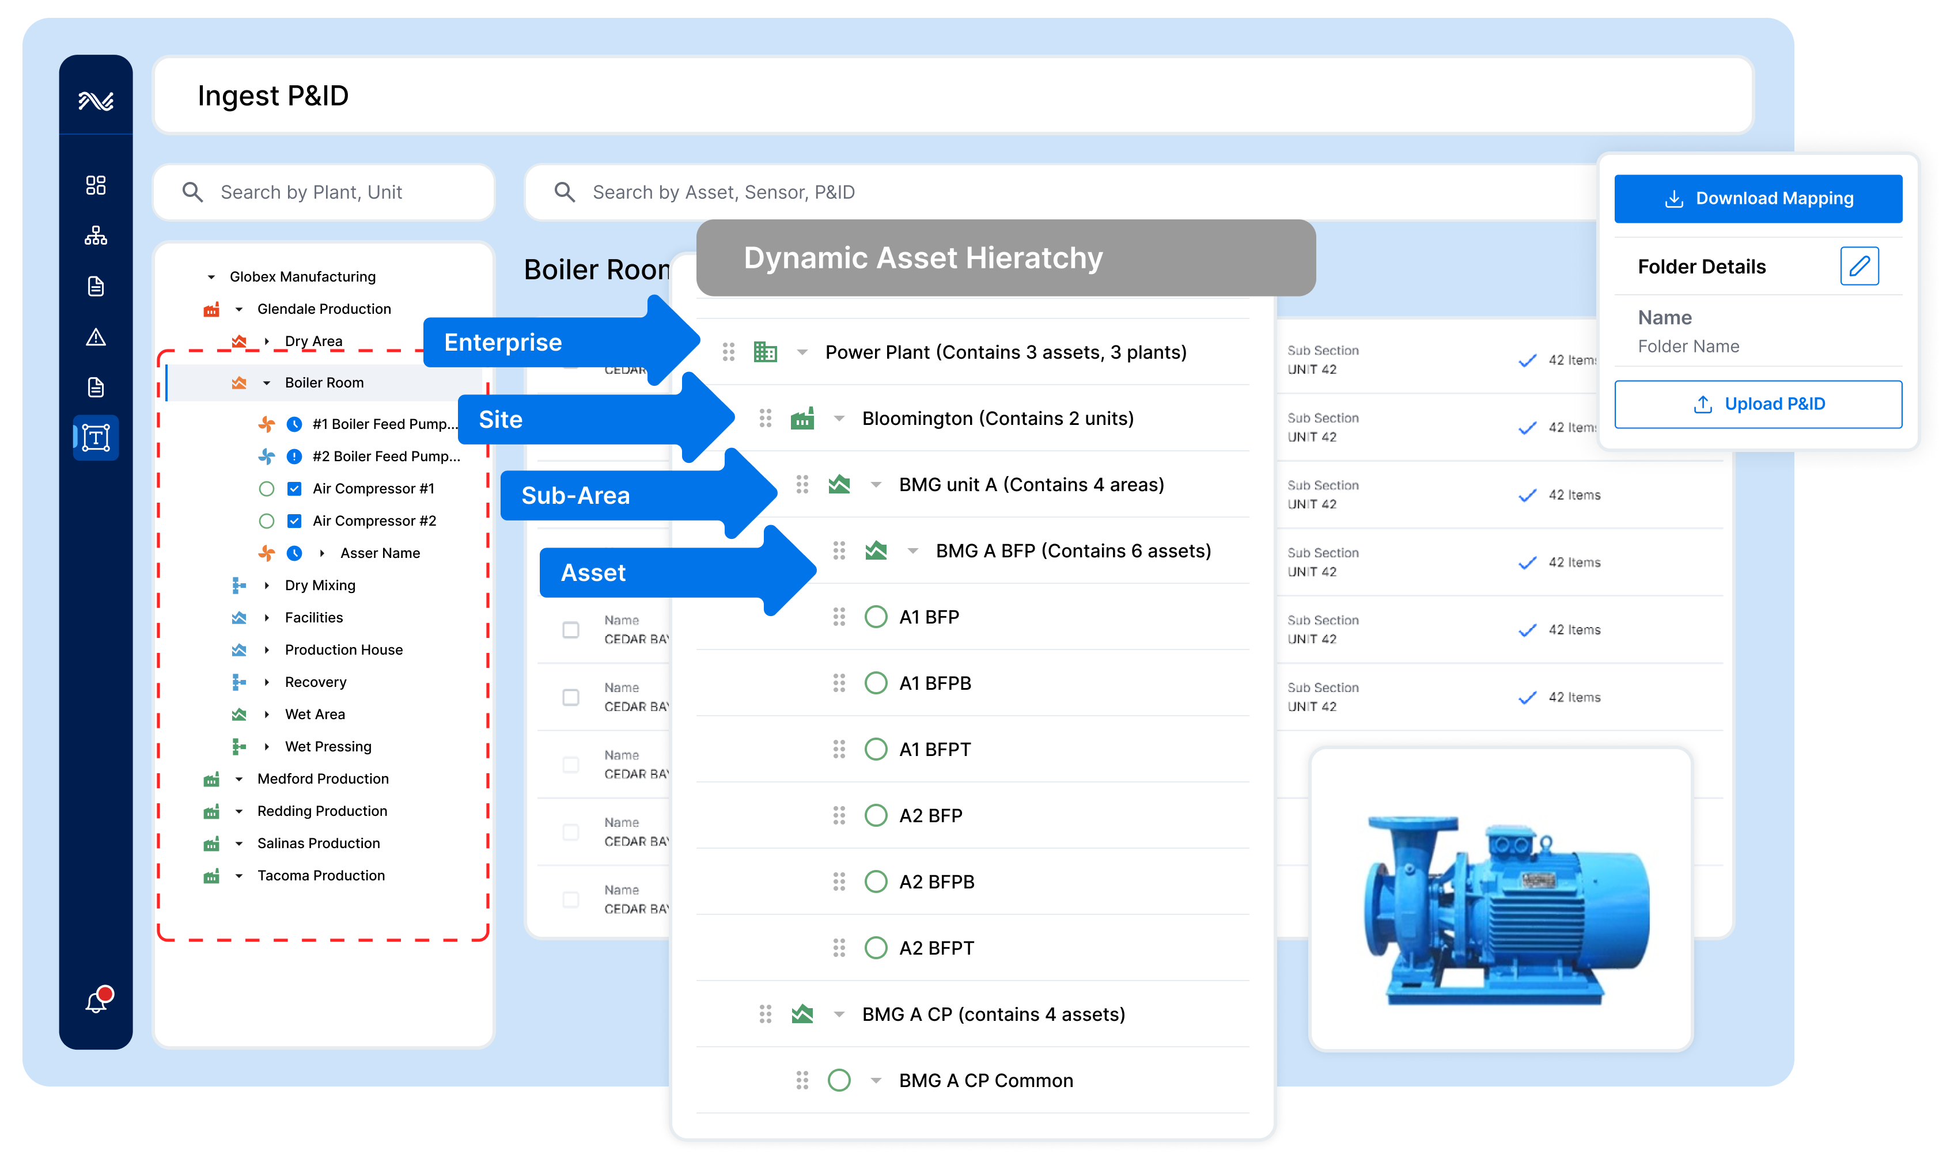Viewport: 1939px width, 1155px height.
Task: Uncheck the Air Compressor #1 checkbox
Action: pos(294,489)
